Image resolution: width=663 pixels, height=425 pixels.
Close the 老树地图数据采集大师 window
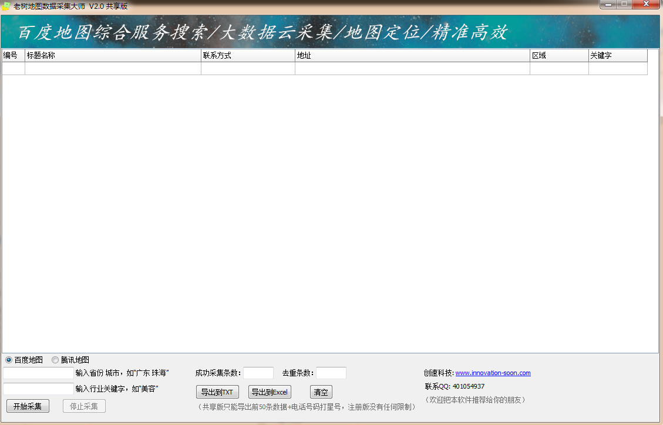(647, 5)
